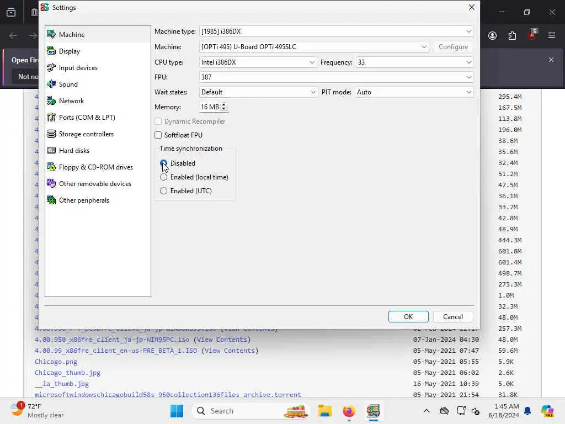Open Firefox from the taskbar
The width and height of the screenshot is (565, 424).
(349, 411)
